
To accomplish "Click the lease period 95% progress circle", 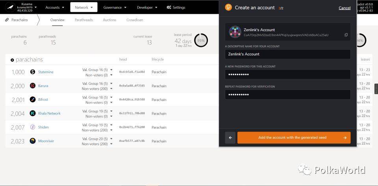I will pos(201,41).
